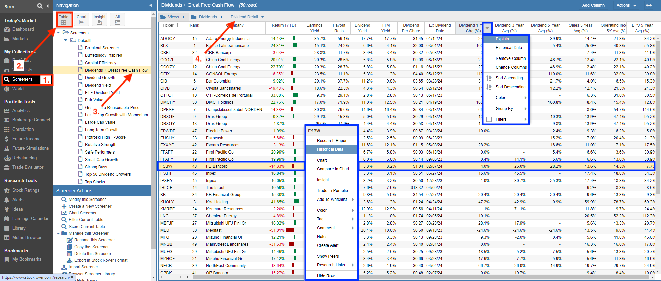The image size is (661, 281).
Task: Collapse the Screeners tree folder
Action: 59,33
